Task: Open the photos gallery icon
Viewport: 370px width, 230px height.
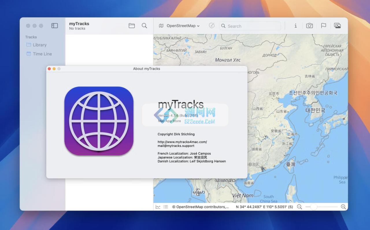Action: [x=337, y=26]
